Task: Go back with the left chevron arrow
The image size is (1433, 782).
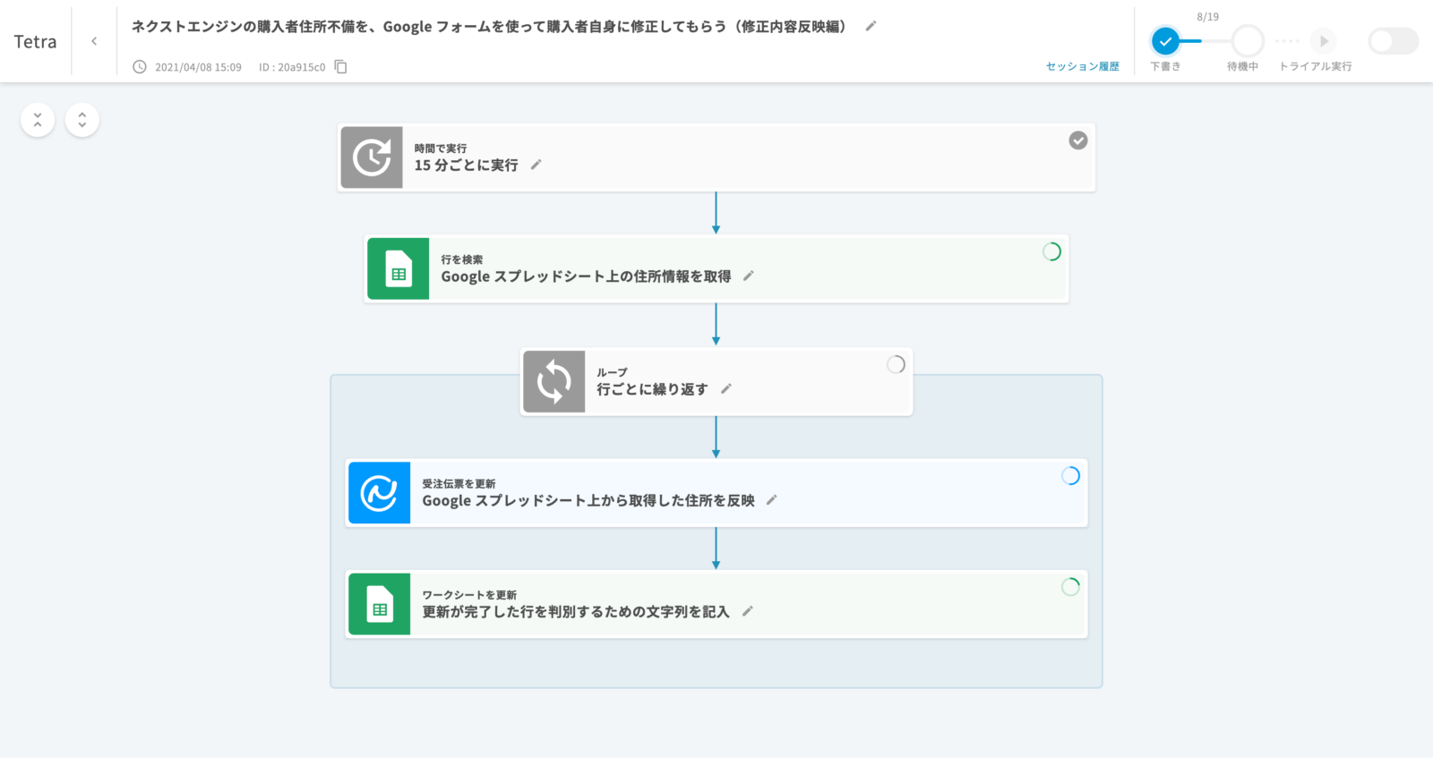Action: point(94,41)
